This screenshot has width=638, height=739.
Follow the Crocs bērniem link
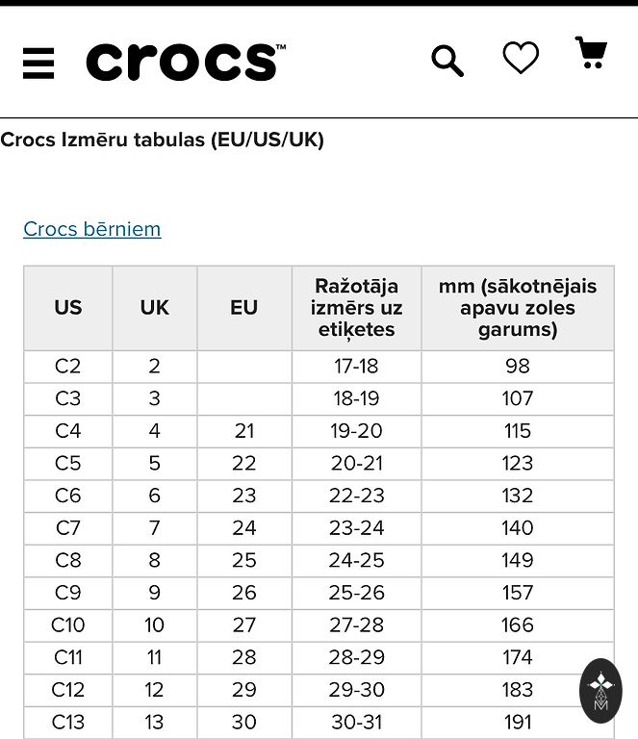92,229
